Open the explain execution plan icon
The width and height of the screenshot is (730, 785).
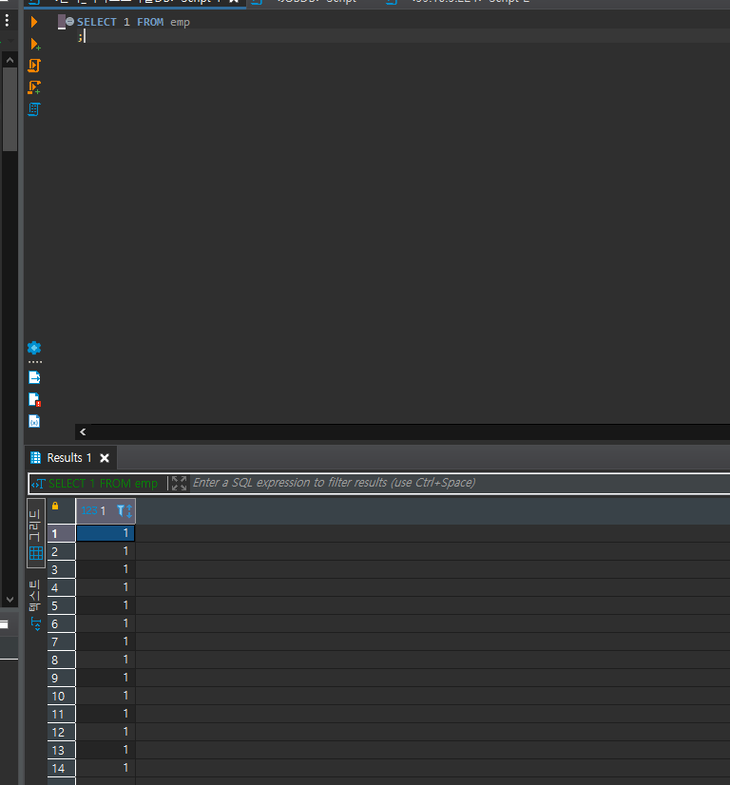34,109
